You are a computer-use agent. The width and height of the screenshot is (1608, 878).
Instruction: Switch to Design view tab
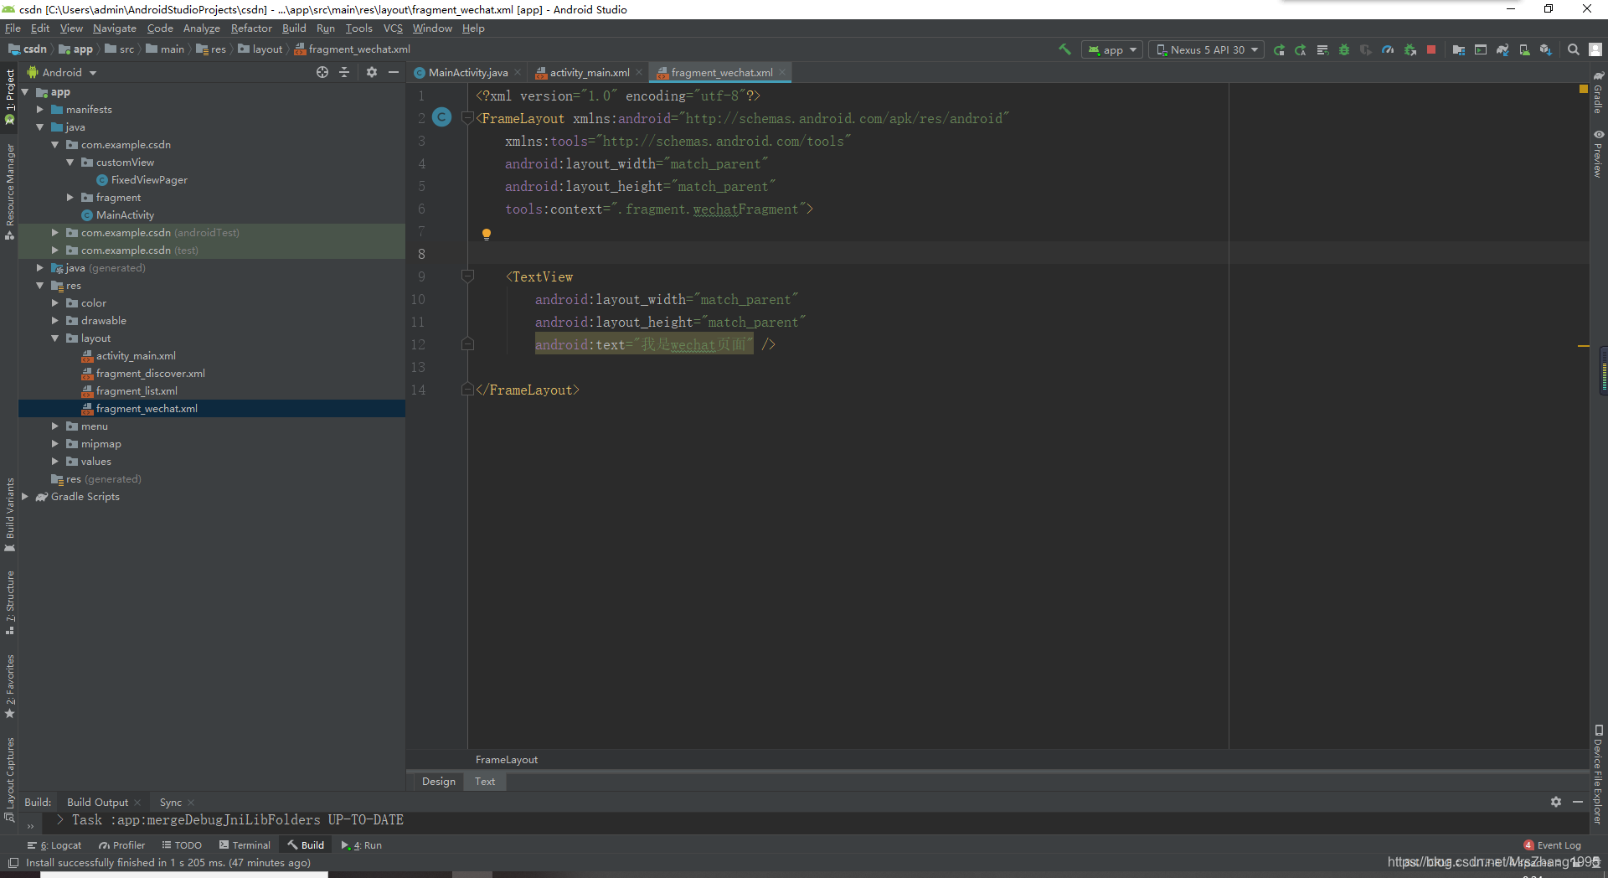pos(439,782)
